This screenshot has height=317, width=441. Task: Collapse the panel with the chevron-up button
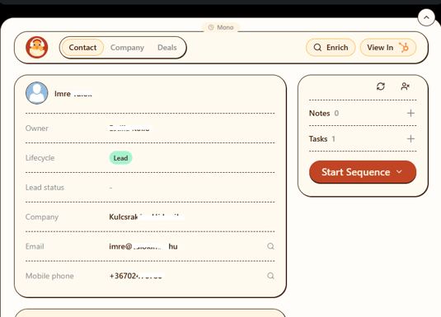click(x=426, y=17)
